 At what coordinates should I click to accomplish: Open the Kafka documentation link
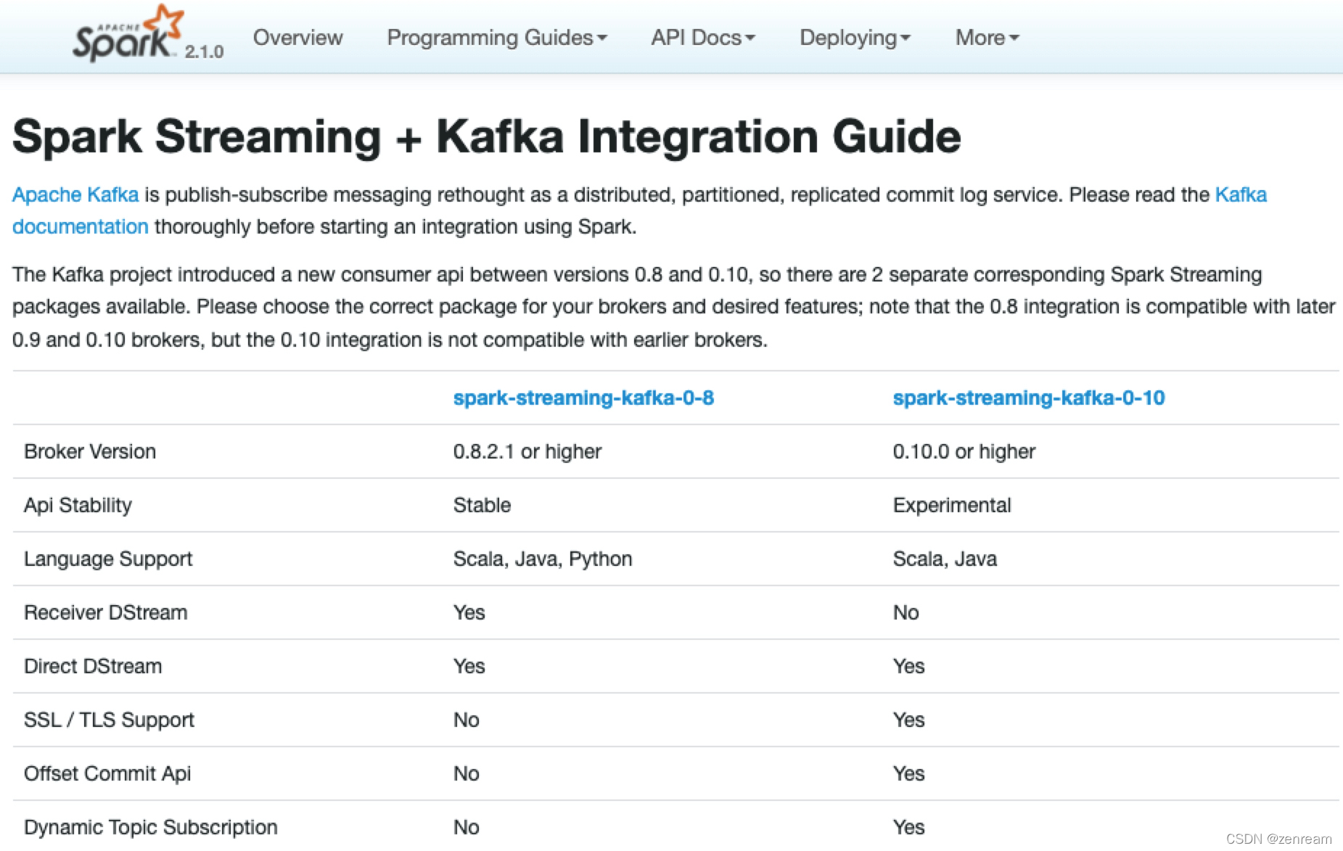[x=80, y=226]
